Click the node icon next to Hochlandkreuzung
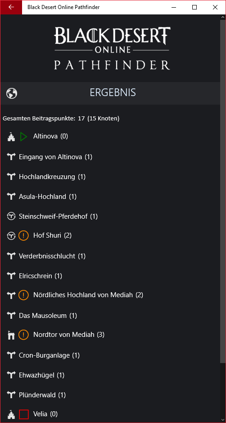This screenshot has width=226, height=423. pos(11,177)
